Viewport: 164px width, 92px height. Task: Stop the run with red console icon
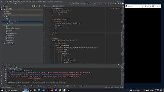[3, 67]
